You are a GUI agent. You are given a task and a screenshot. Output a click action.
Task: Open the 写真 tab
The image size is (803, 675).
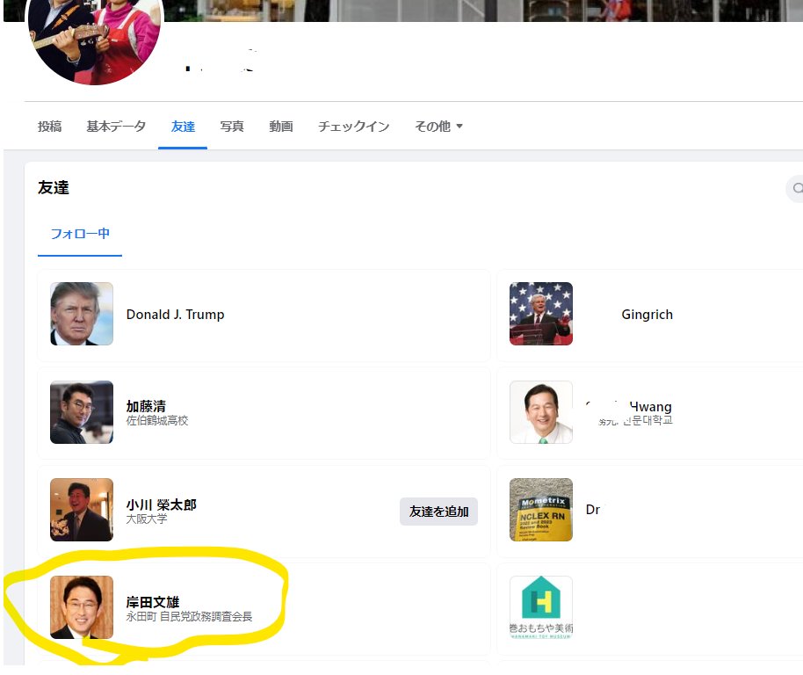pyautogui.click(x=232, y=126)
